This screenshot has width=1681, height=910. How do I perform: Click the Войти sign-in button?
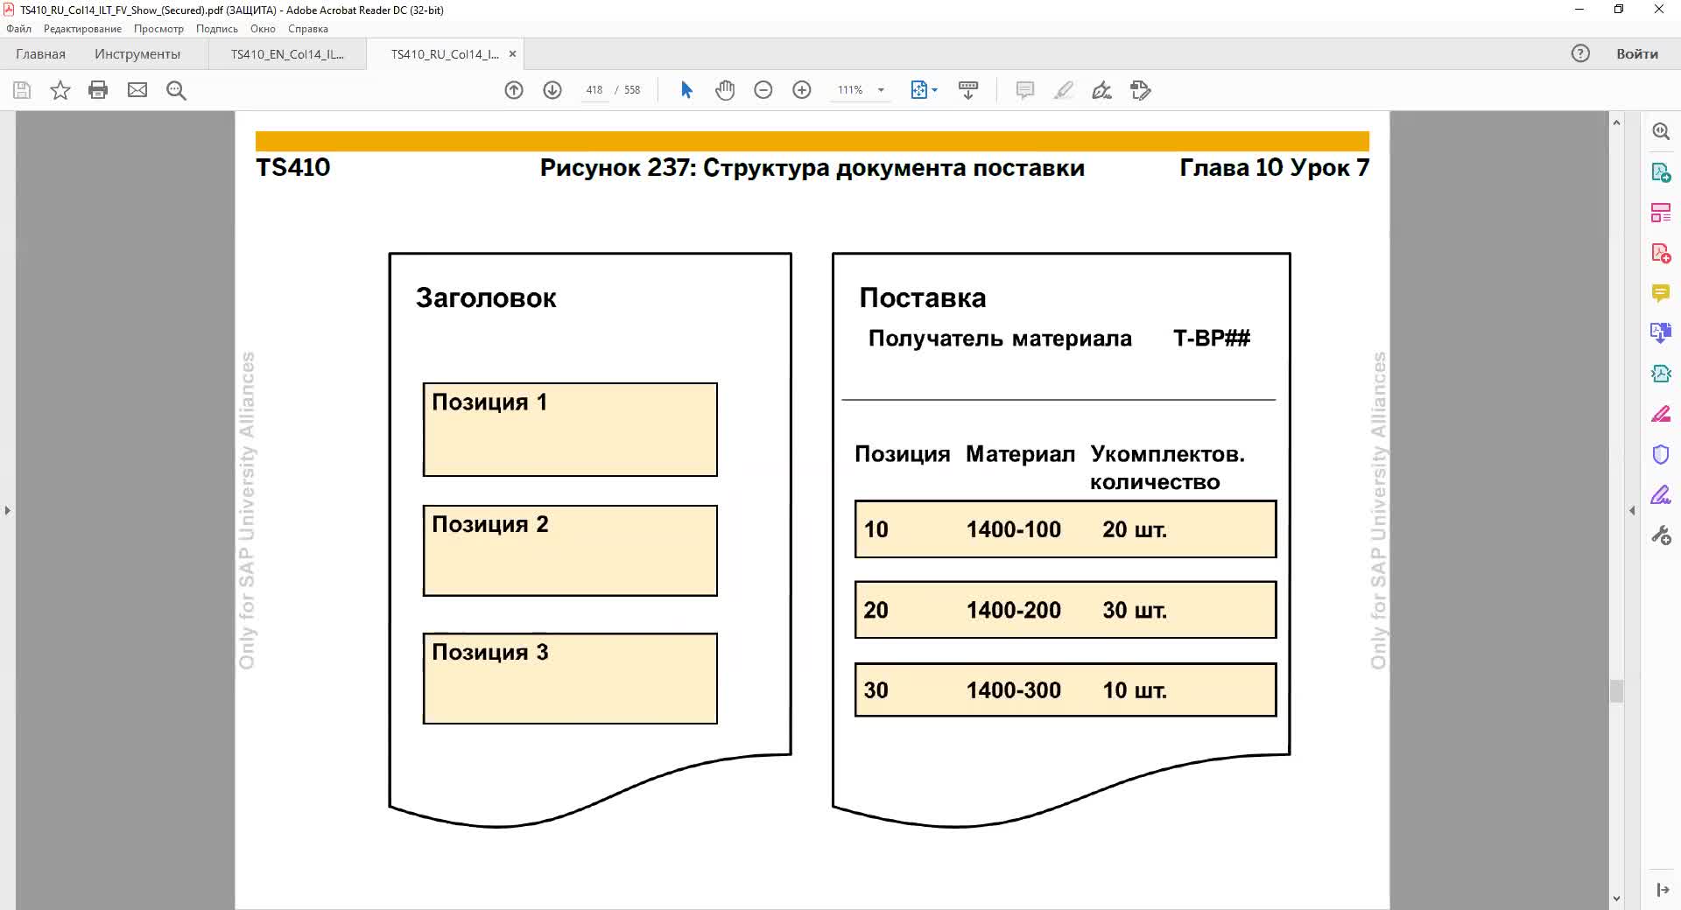[x=1637, y=54]
